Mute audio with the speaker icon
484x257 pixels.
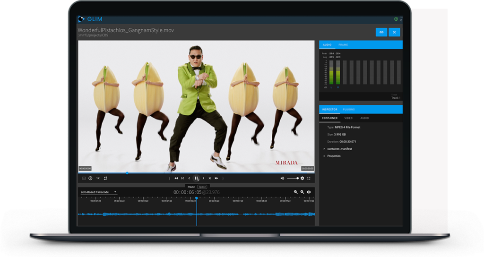pyautogui.click(x=282, y=178)
